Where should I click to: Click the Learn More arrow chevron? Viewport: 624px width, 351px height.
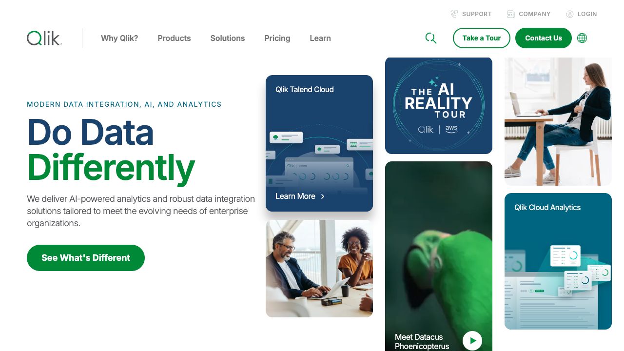coord(323,196)
